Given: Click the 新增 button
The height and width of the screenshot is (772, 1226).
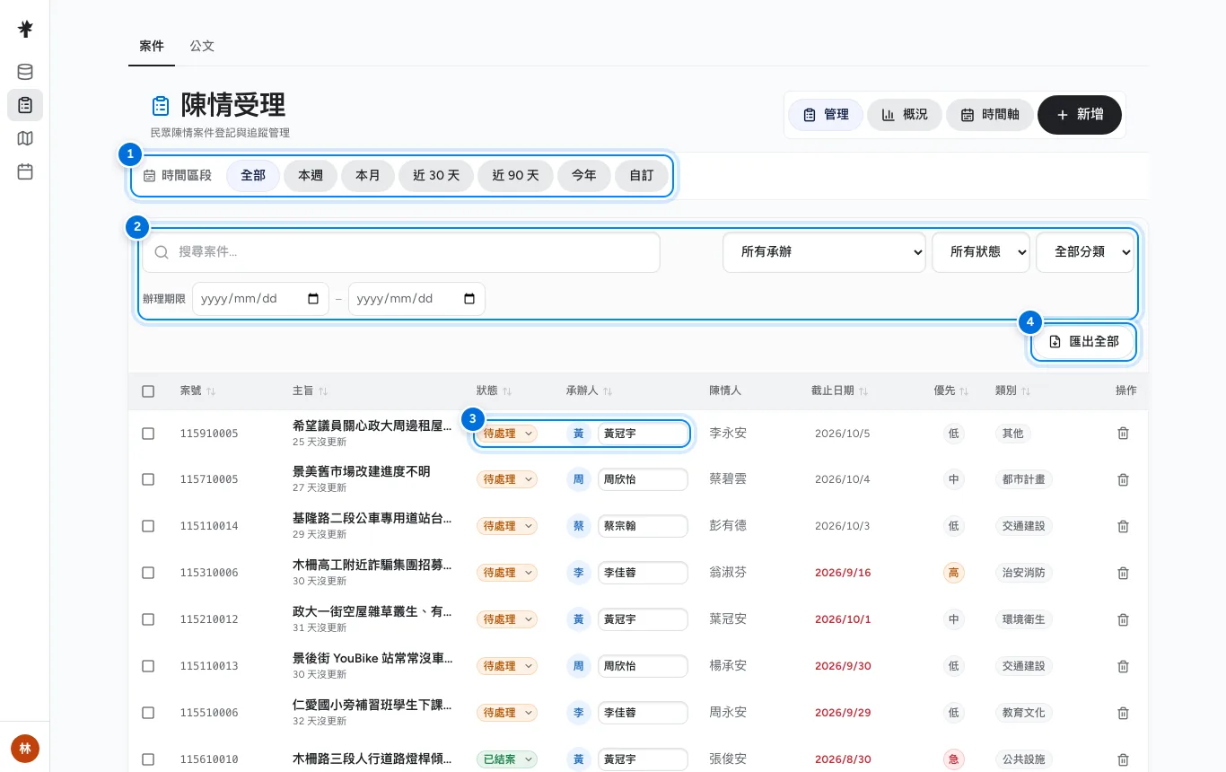Looking at the screenshot, I should click(1080, 115).
